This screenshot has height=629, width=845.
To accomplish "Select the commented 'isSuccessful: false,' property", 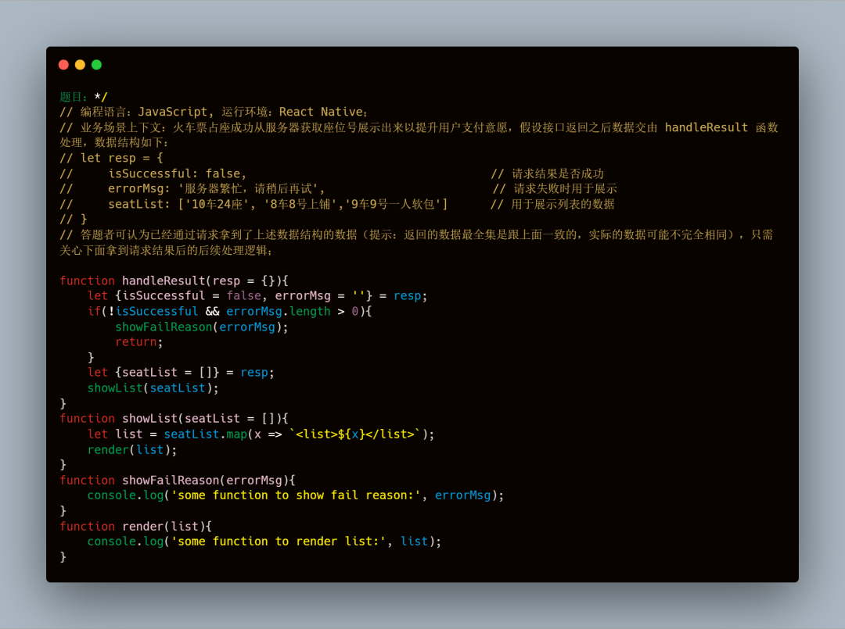I will (x=178, y=173).
